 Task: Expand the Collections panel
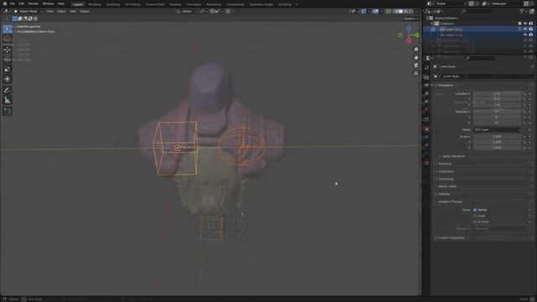point(446,171)
